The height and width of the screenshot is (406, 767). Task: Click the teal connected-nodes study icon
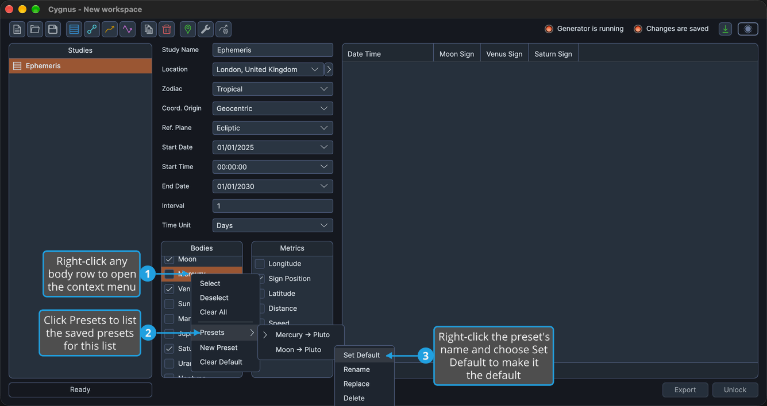tap(92, 29)
